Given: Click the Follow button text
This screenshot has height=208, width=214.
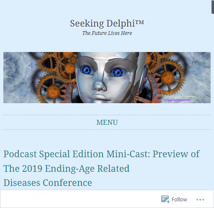Looking at the screenshot, I should [x=179, y=200].
